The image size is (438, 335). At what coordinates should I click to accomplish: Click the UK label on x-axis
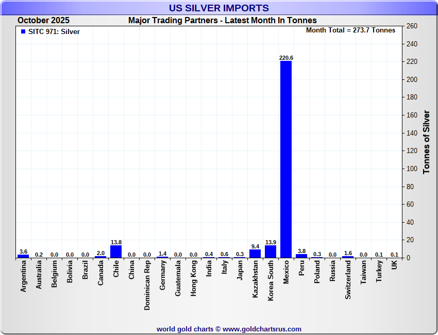coord(394,265)
